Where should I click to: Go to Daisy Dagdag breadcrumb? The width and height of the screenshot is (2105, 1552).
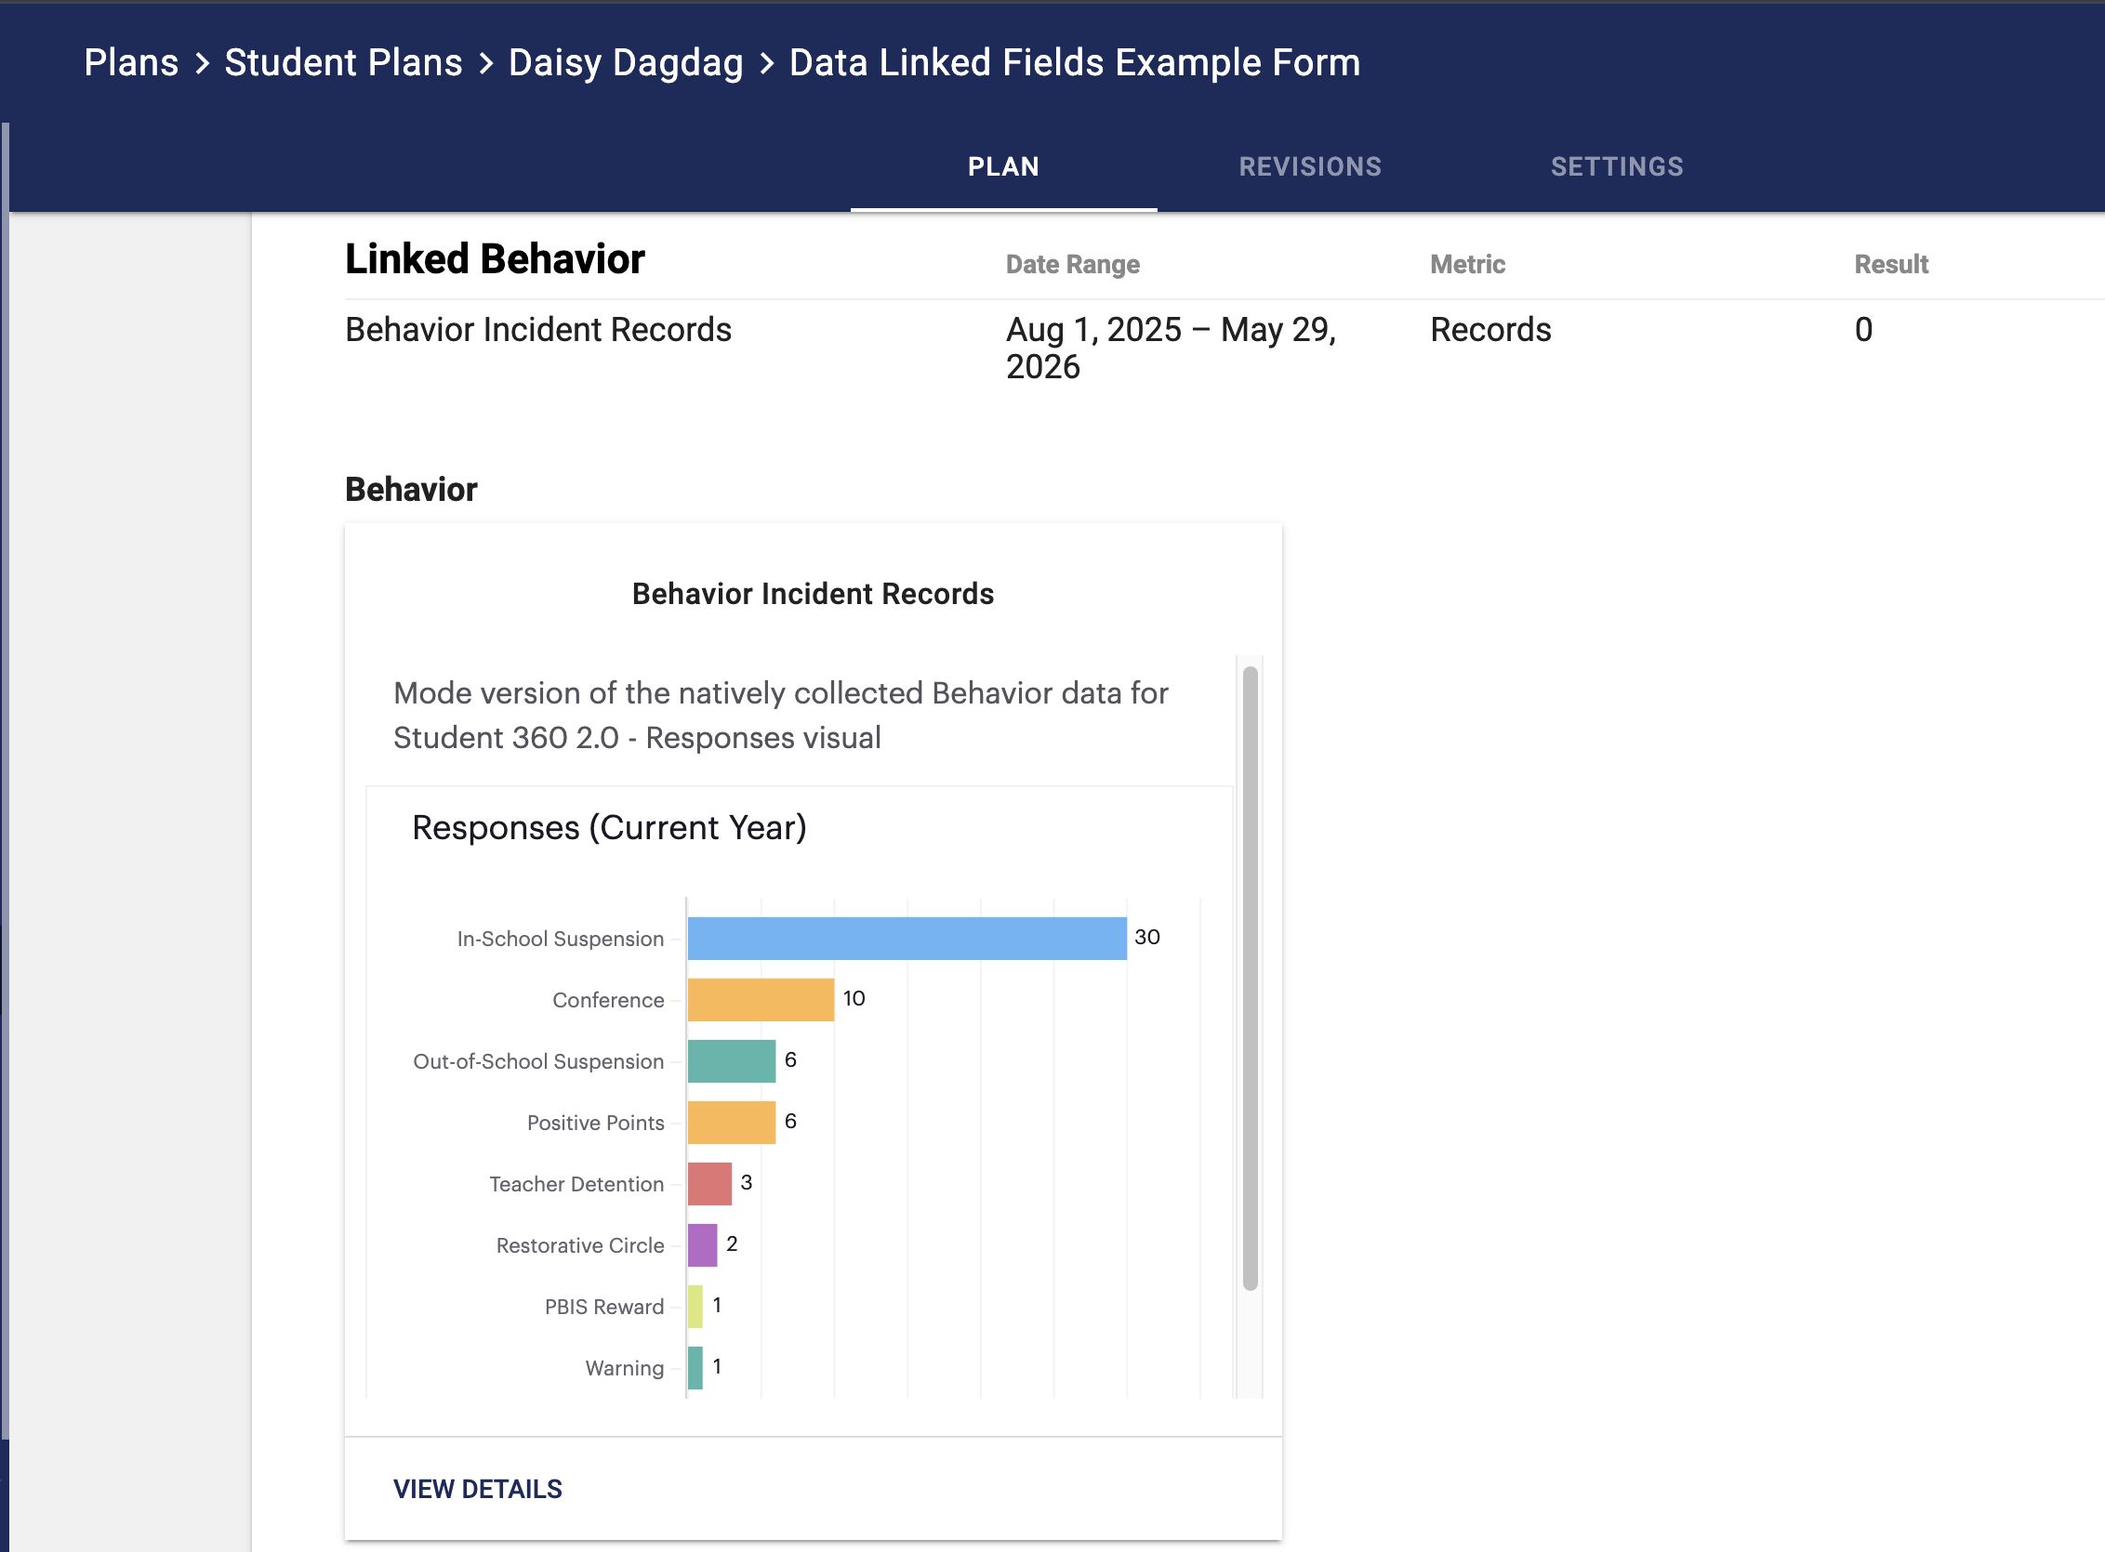tap(625, 63)
